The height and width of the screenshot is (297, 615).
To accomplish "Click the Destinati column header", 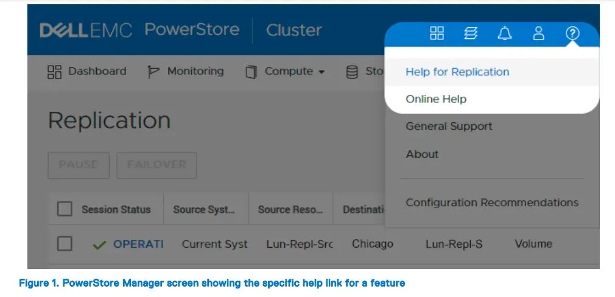I will pos(363,209).
